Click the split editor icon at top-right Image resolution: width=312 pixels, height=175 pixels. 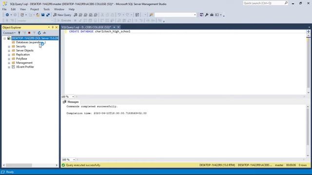point(309,32)
